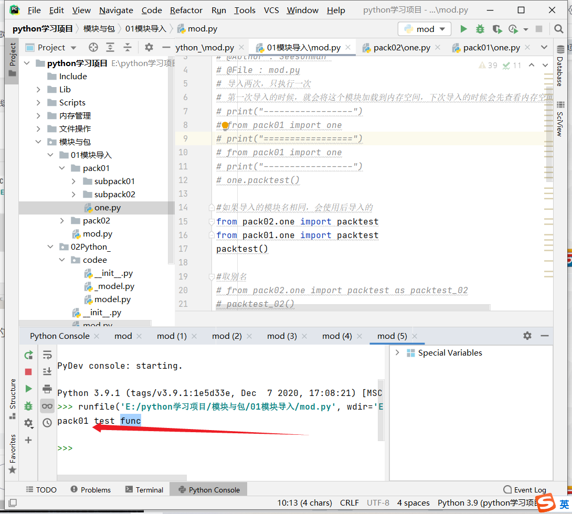Expand the subpack01 folder
Viewport: 572px width, 514px height.
click(73, 181)
